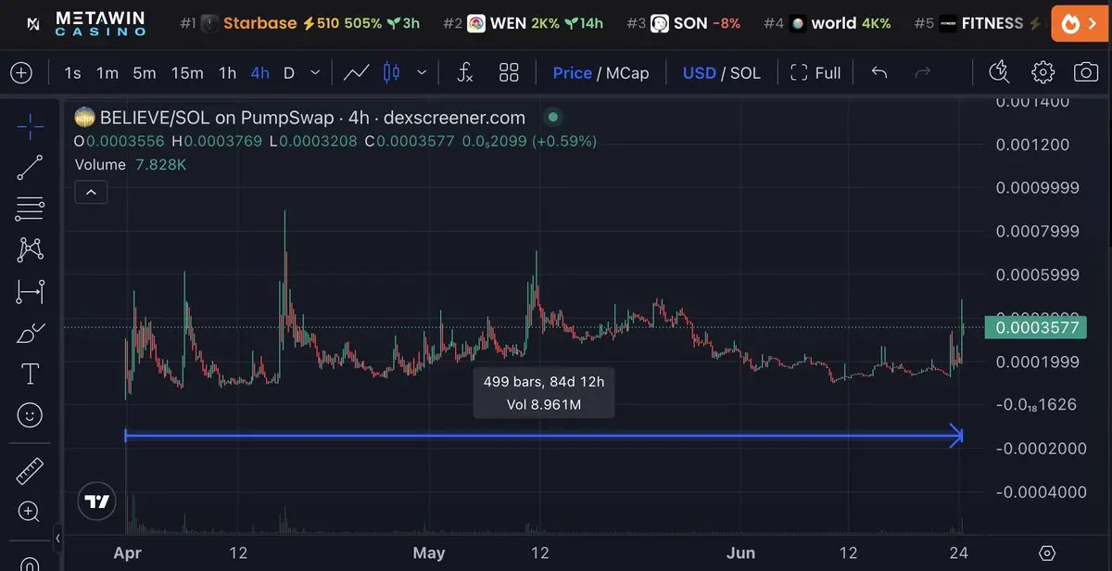Open the indicators fx menu

[x=465, y=72]
